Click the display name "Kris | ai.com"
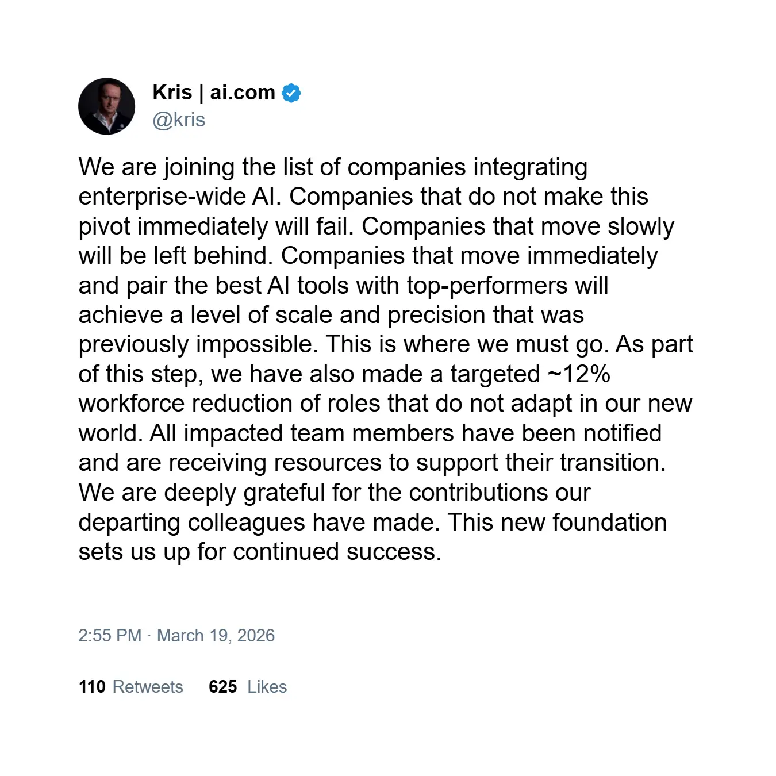This screenshot has height=776, width=776. pyautogui.click(x=214, y=93)
